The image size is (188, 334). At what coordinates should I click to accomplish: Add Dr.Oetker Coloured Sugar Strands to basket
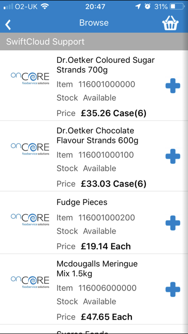pyautogui.click(x=173, y=85)
